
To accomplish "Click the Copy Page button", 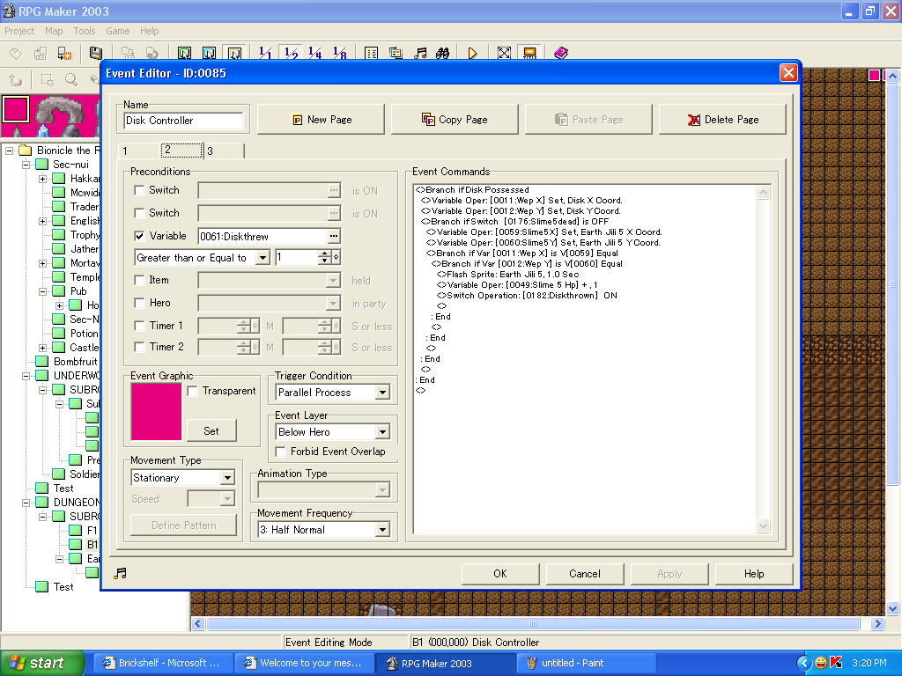I will tap(455, 120).
